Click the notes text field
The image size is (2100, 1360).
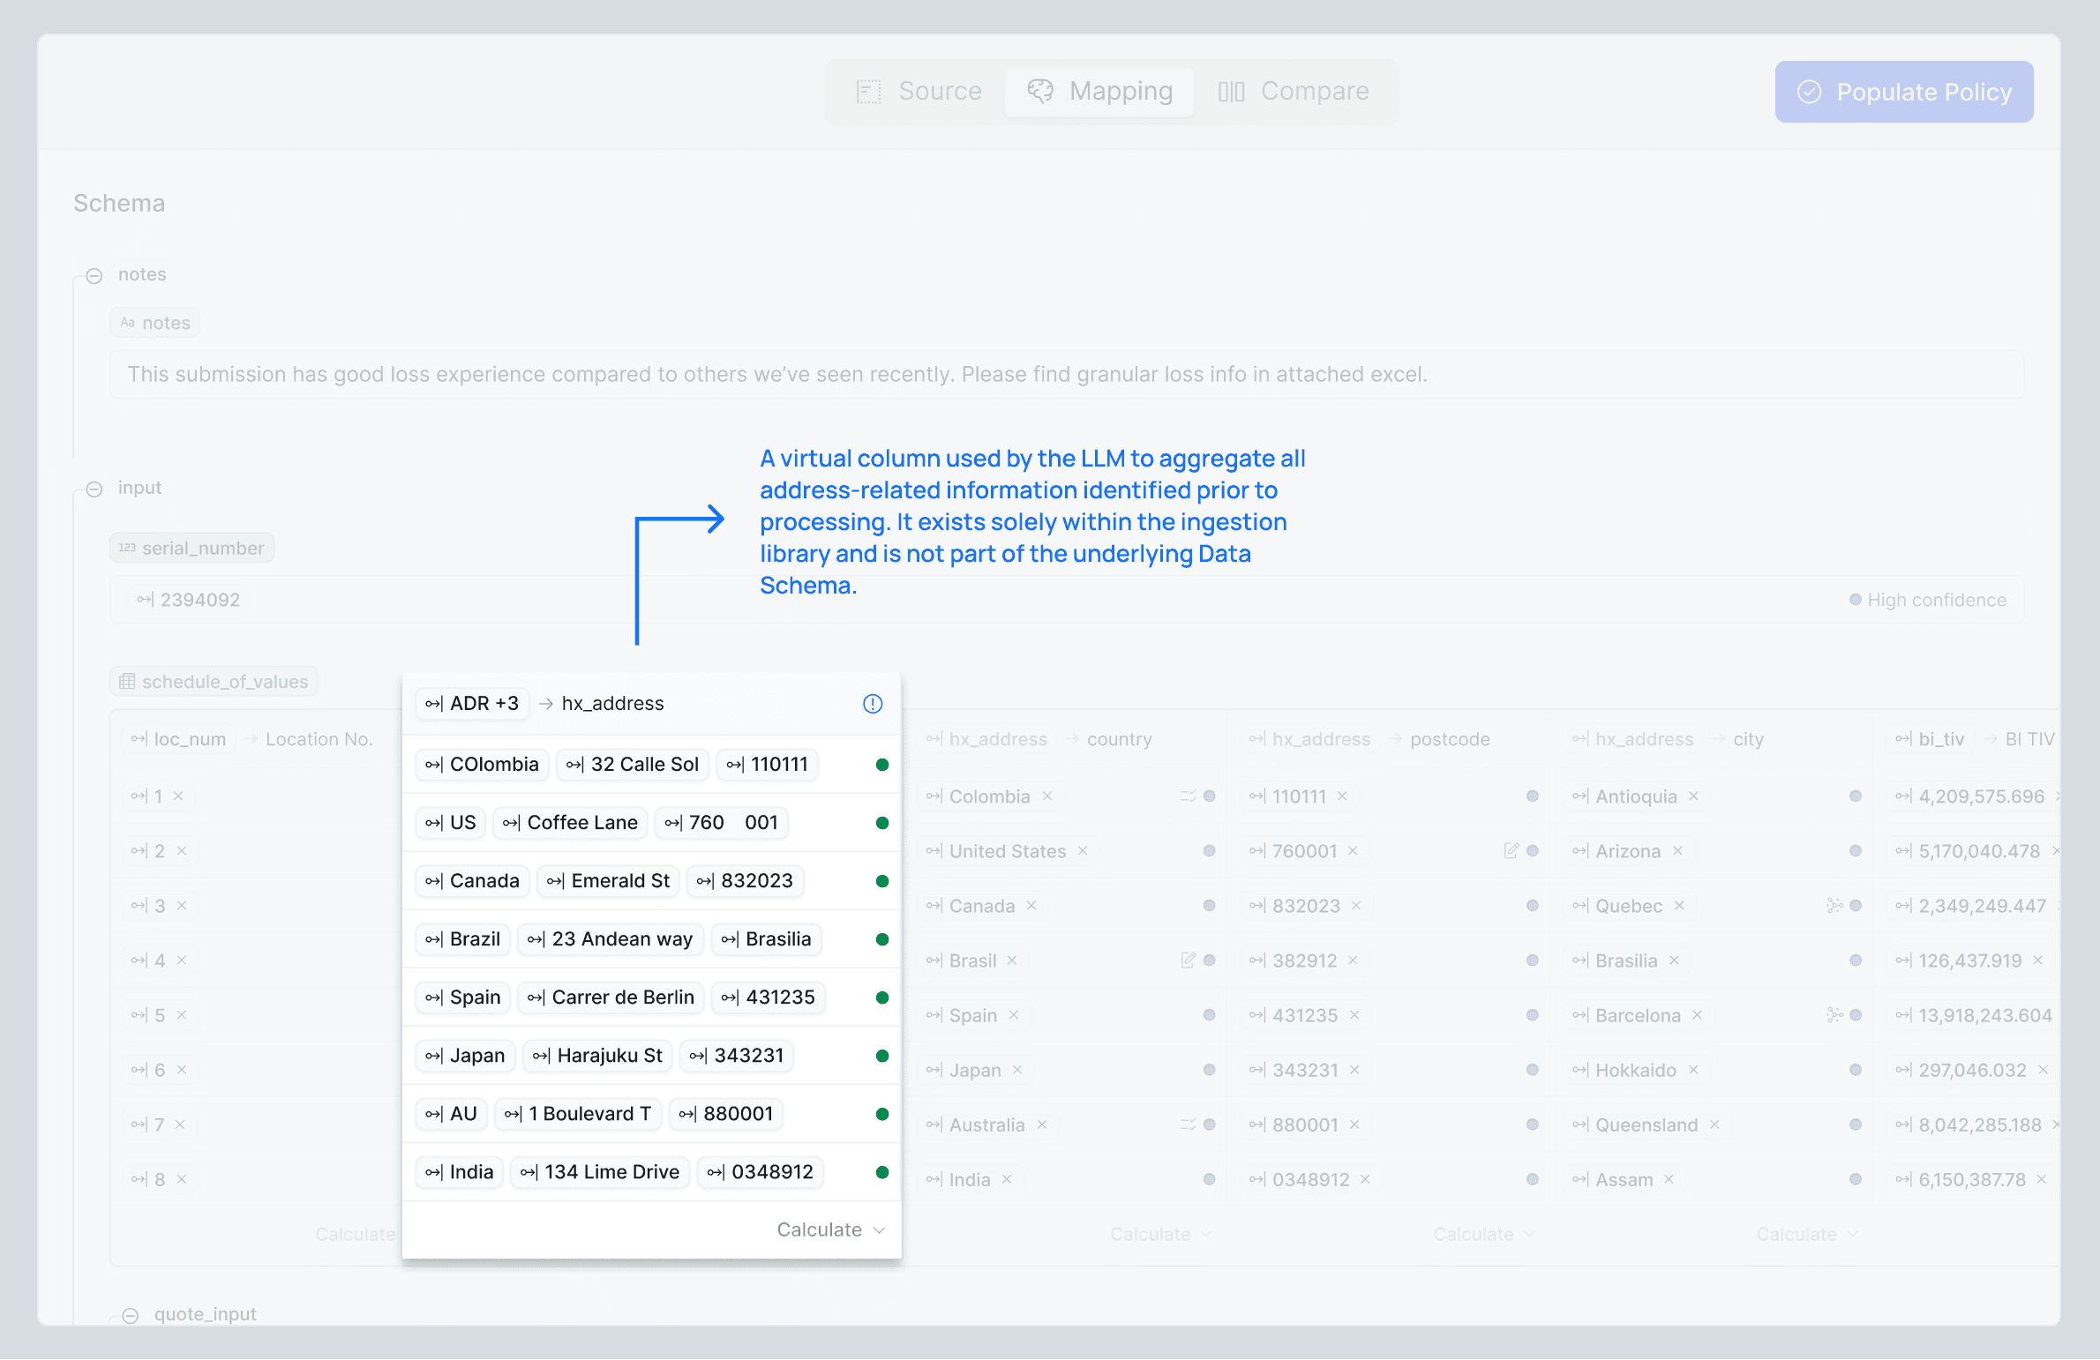pos(1066,375)
